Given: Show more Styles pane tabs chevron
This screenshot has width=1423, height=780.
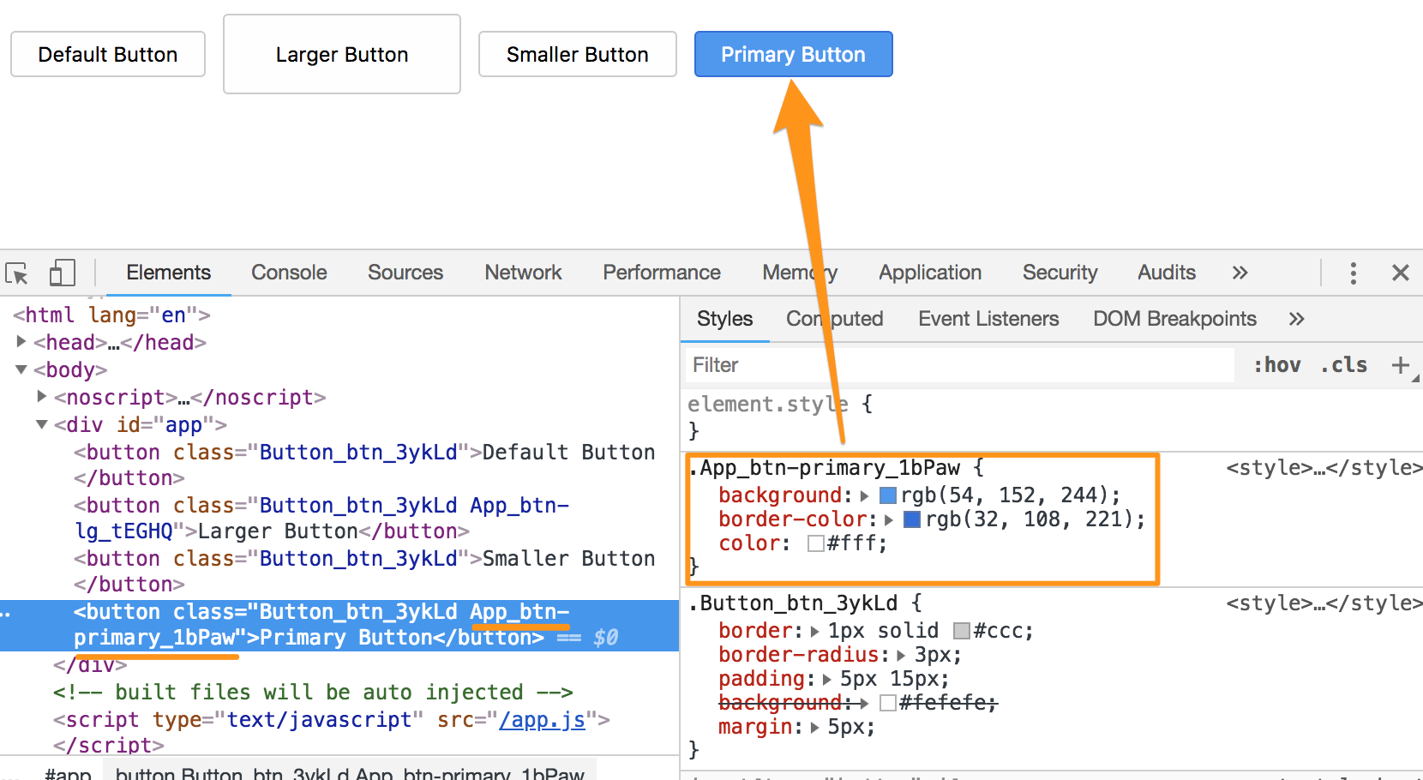Looking at the screenshot, I should (x=1296, y=319).
